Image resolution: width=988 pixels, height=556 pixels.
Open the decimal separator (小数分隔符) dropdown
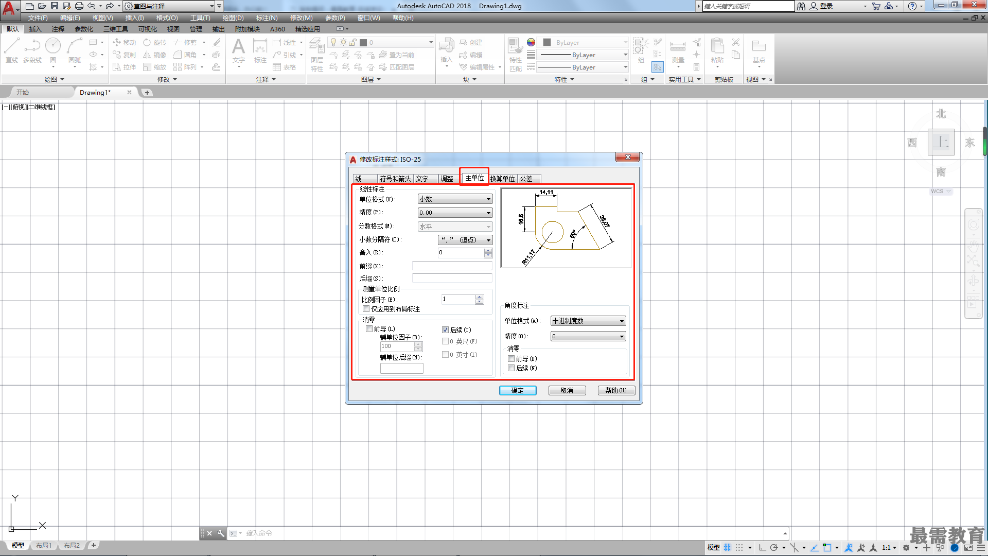465,240
